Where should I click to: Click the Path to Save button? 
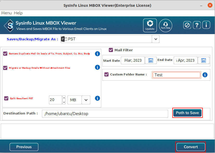pyautogui.click(x=187, y=113)
